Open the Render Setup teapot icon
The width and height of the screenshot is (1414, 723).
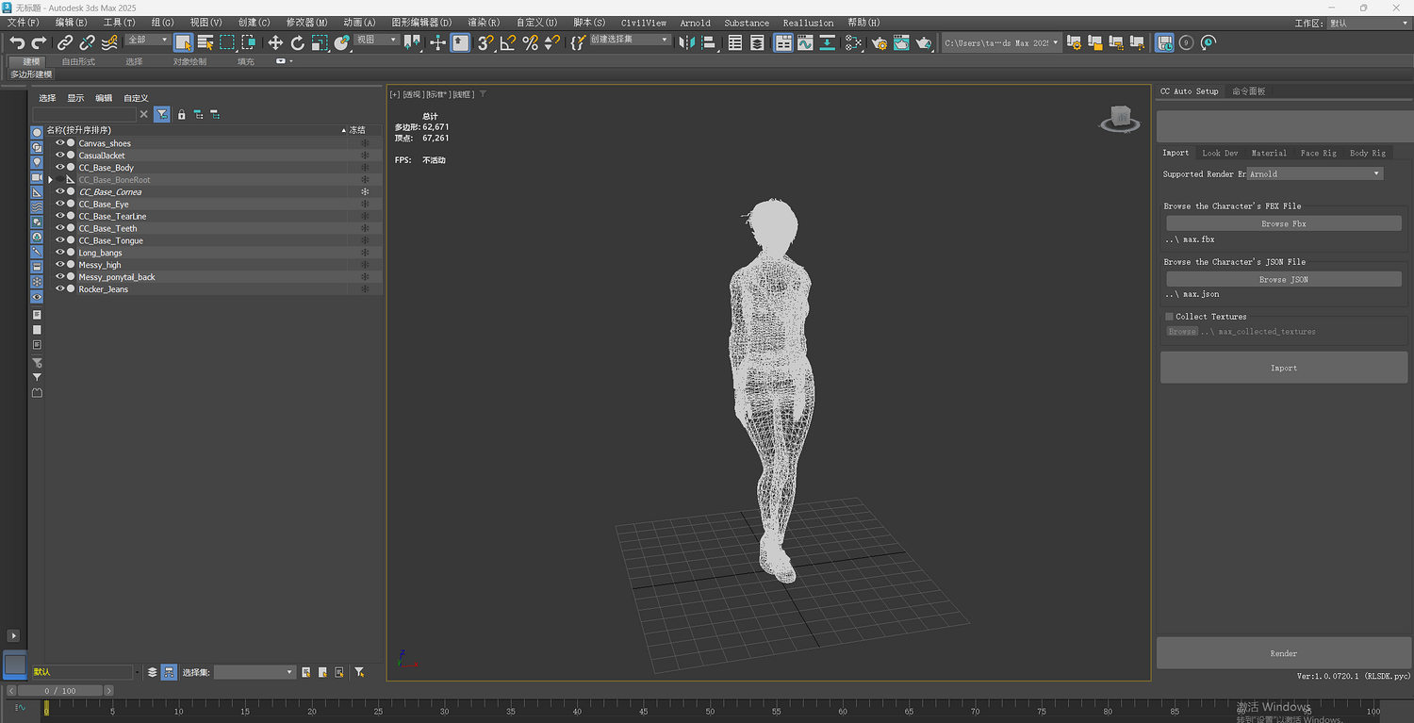(880, 42)
